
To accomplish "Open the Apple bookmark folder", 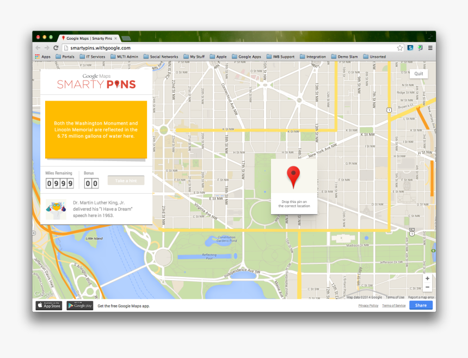I will pos(218,57).
